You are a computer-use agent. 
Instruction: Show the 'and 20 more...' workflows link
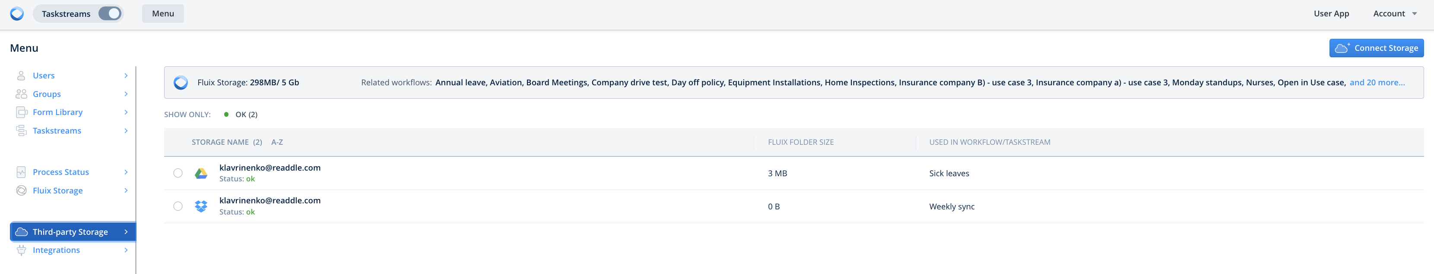(1377, 83)
